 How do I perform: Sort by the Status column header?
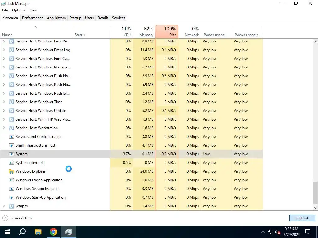point(92,32)
